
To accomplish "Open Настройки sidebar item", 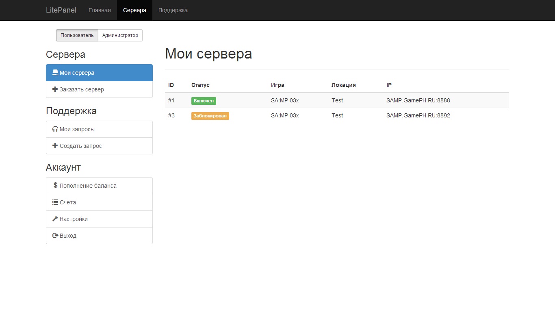I will coord(99,219).
